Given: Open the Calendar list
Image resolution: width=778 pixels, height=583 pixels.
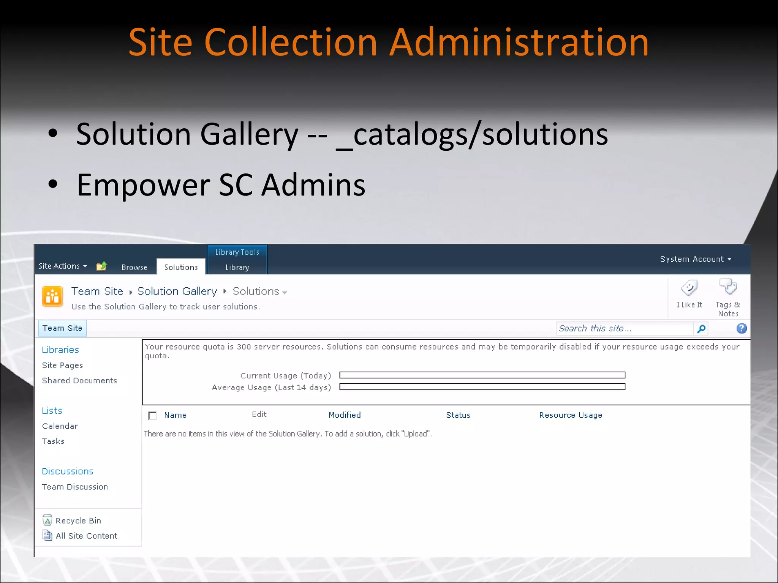Looking at the screenshot, I should click(60, 426).
